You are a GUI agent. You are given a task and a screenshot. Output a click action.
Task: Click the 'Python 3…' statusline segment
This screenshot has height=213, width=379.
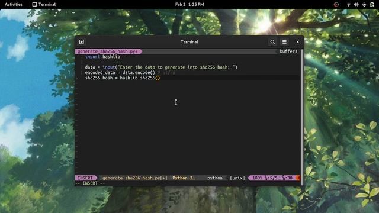(184, 178)
